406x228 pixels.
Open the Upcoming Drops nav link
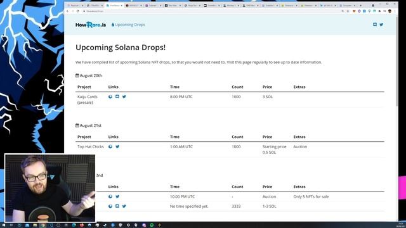click(128, 25)
